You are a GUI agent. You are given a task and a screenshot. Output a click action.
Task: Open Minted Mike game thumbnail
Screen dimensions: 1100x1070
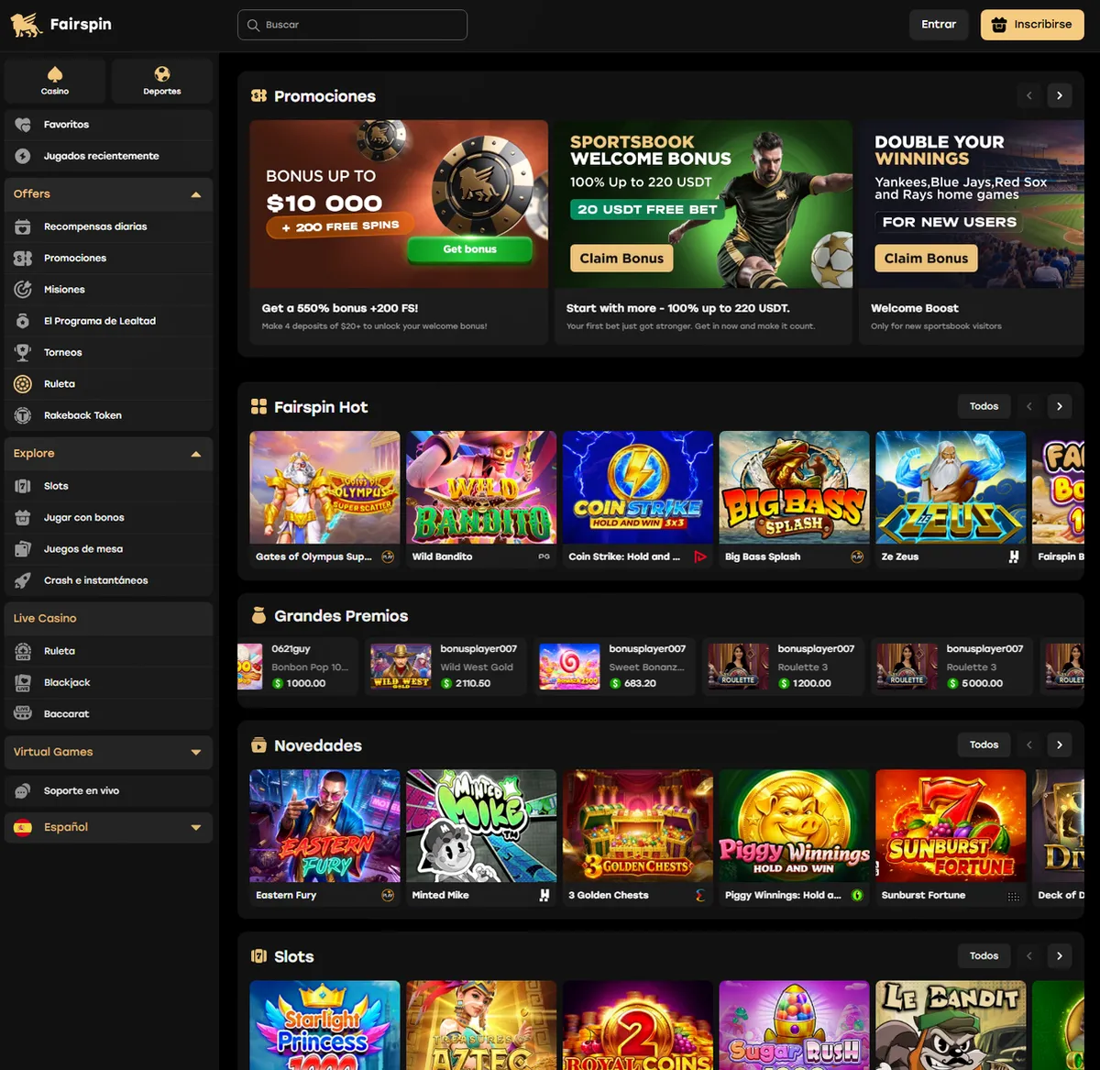tap(481, 826)
